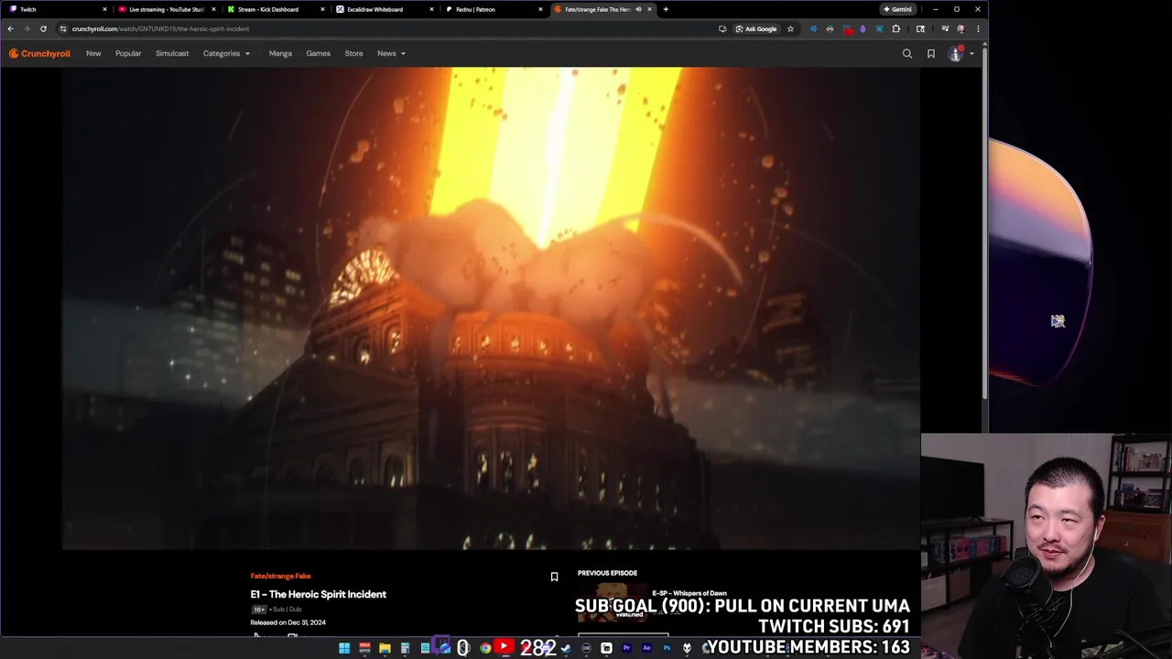The image size is (1172, 659).
Task: Open Photoshop from the taskbar
Action: tap(667, 648)
